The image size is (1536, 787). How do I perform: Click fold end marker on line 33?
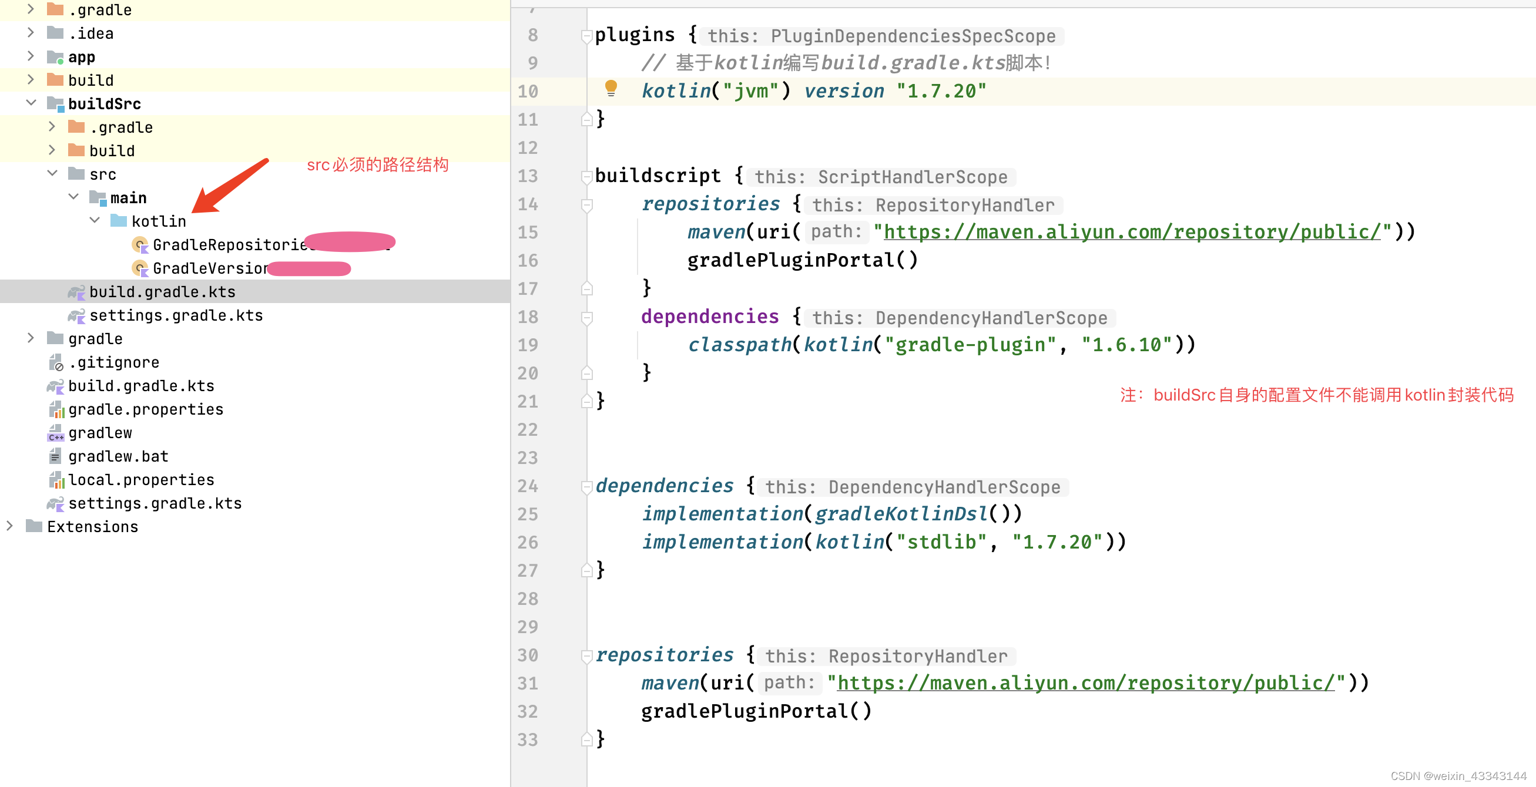click(x=586, y=739)
